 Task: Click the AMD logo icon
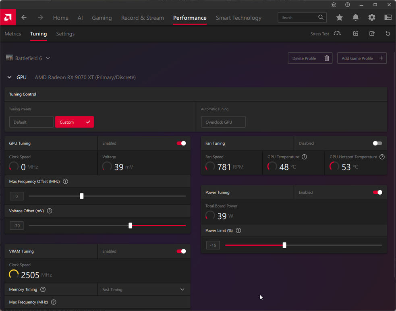click(x=8, y=17)
